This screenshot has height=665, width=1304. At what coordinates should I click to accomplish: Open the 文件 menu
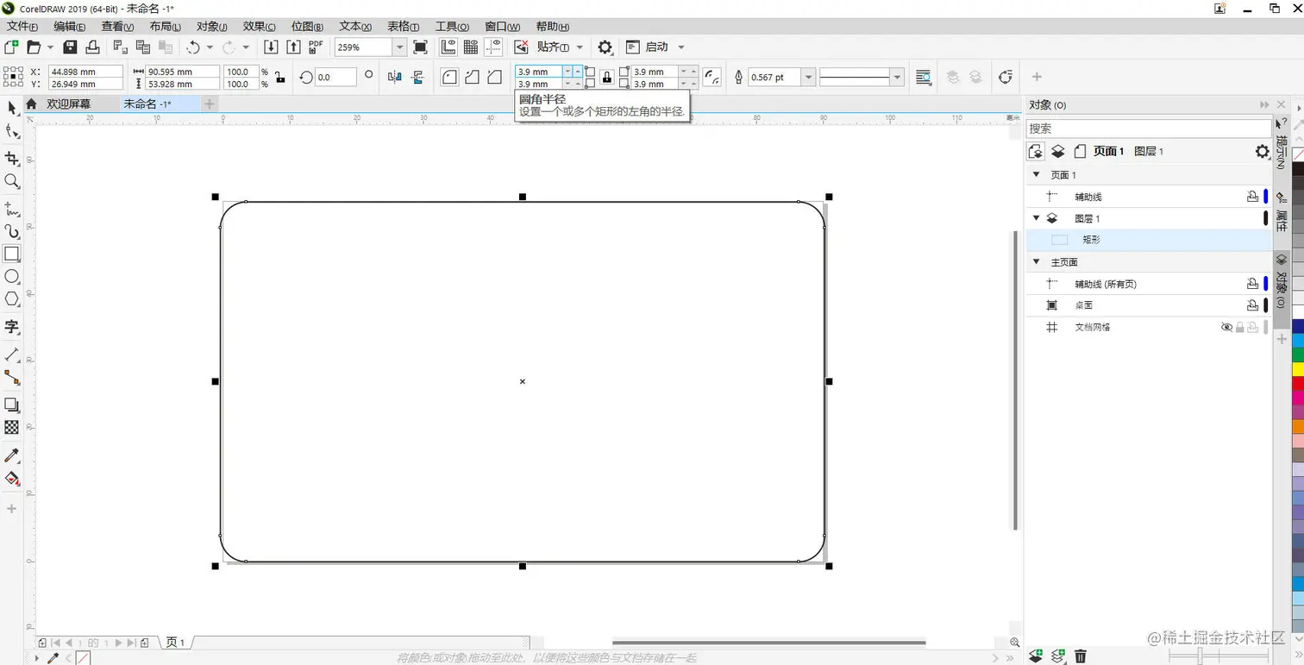(x=22, y=27)
